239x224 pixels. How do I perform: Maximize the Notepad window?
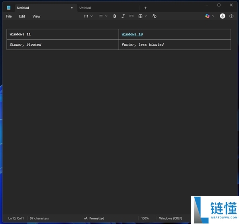click(x=219, y=5)
